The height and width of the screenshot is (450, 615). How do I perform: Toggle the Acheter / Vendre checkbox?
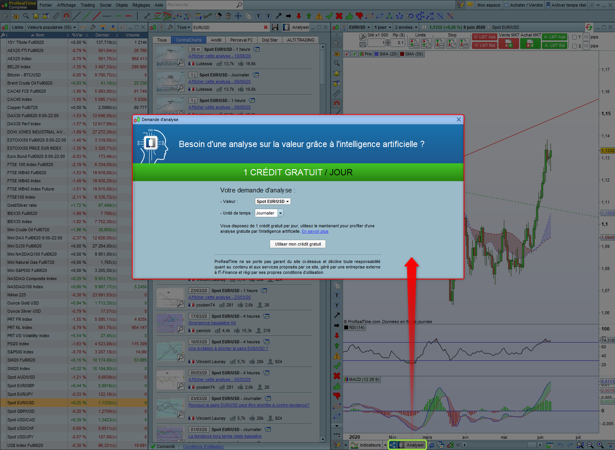507,5
